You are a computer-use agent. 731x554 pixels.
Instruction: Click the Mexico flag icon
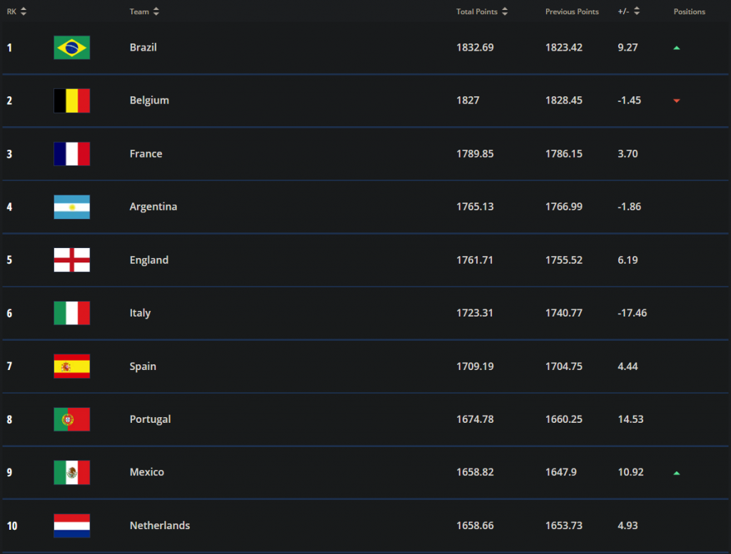[71, 472]
